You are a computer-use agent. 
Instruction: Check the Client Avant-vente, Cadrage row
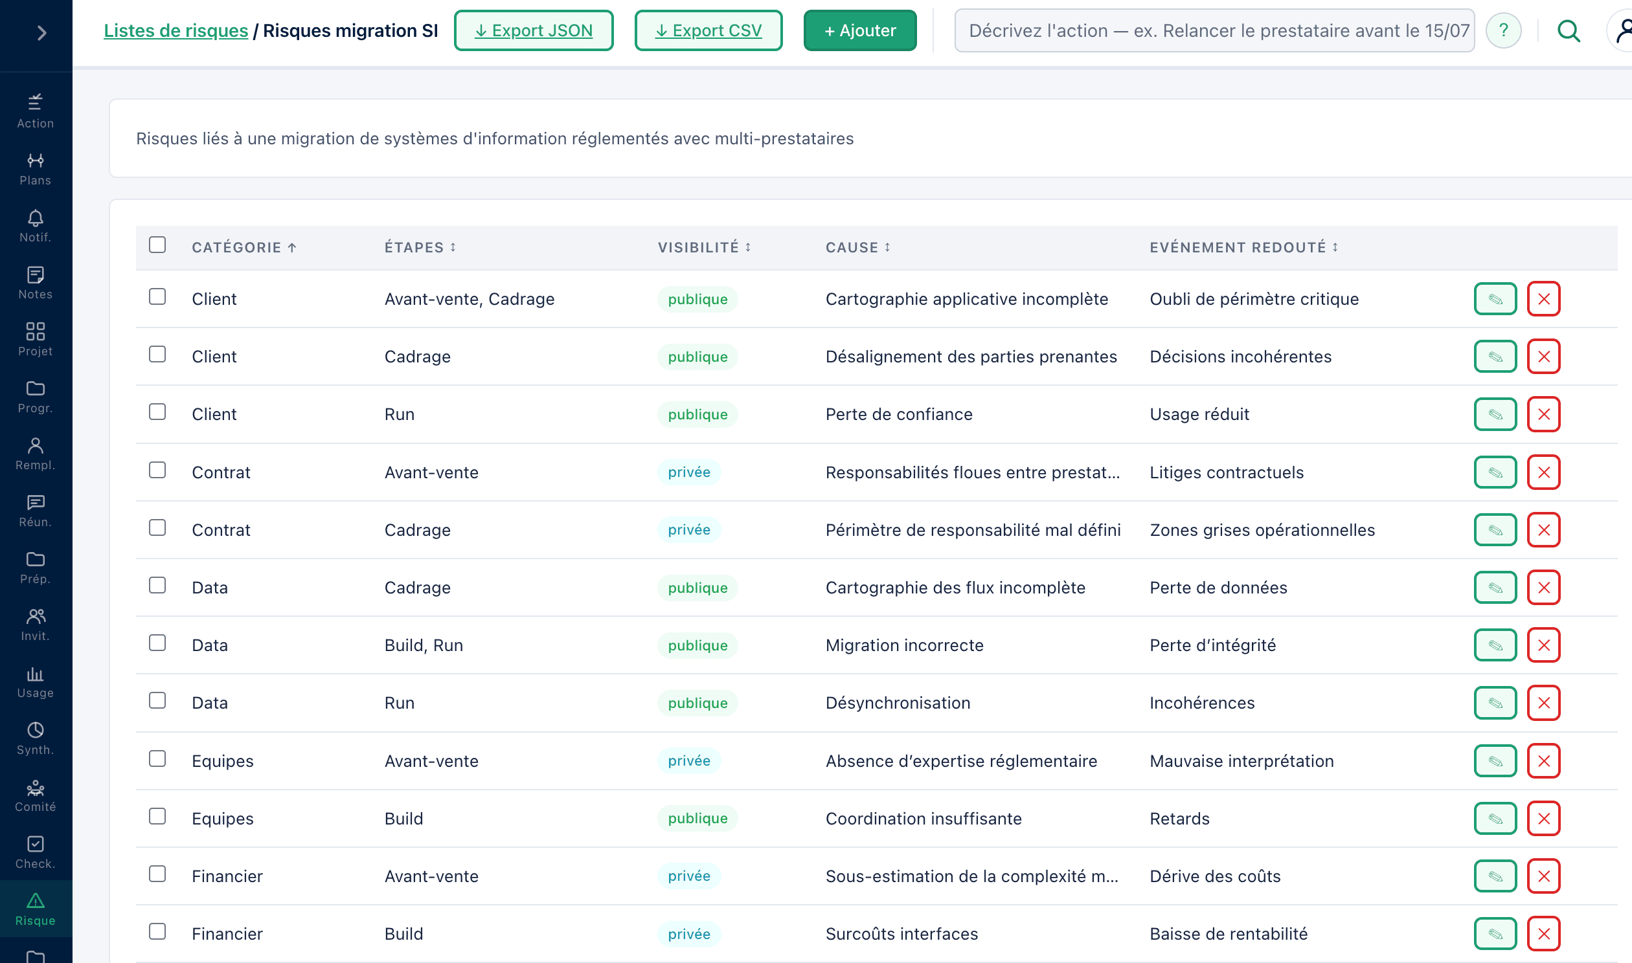pyautogui.click(x=157, y=296)
